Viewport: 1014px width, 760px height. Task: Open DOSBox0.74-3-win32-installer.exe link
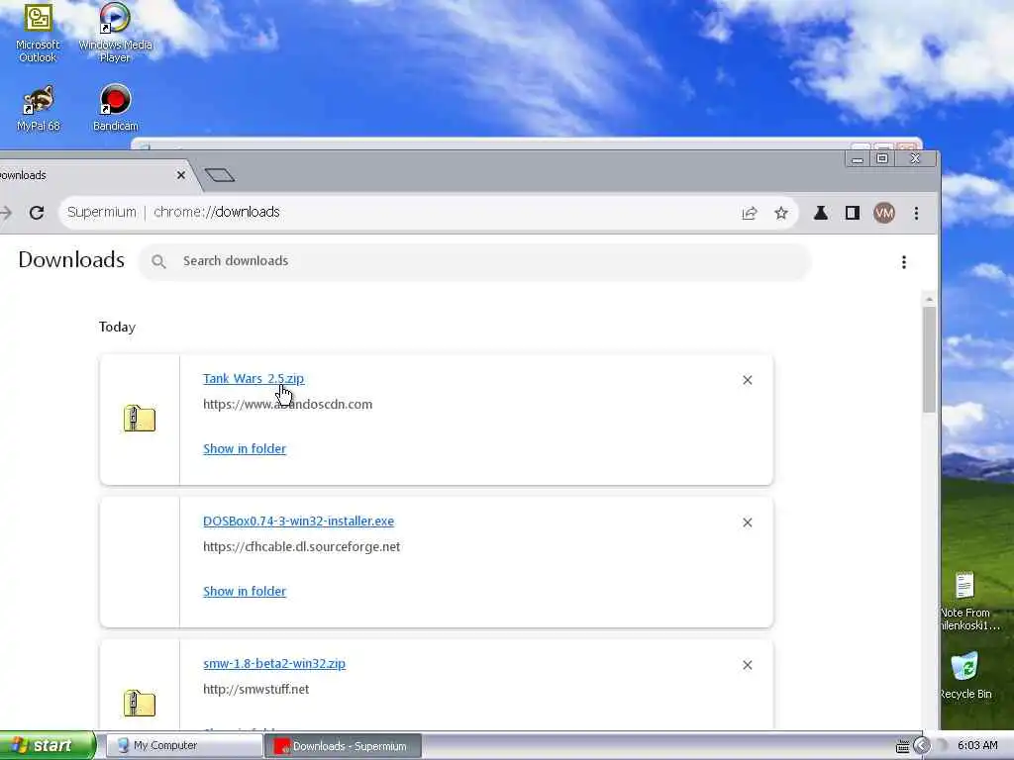tap(298, 521)
